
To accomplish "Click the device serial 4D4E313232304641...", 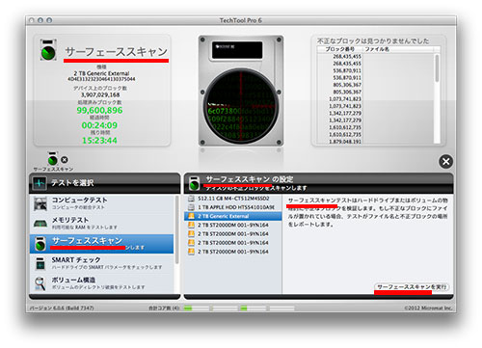I will coord(101,79).
